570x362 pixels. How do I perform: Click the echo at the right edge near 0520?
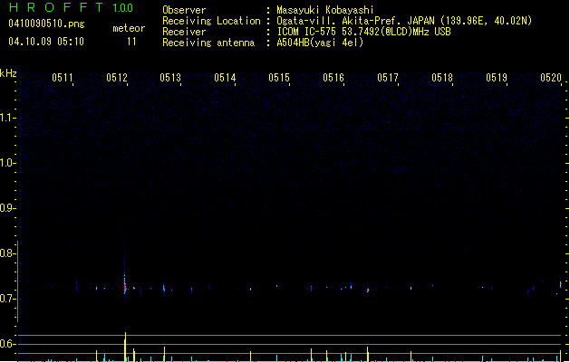pyautogui.click(x=560, y=283)
